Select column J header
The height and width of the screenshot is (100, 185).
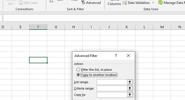click(109, 27)
